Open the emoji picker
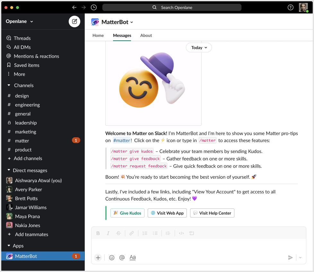 click(112, 258)
